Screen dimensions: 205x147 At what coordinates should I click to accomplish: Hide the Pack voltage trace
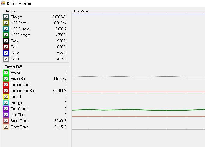pos(6,41)
